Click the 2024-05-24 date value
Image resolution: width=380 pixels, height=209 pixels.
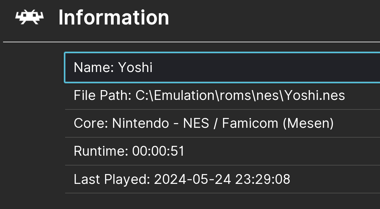click(x=193, y=179)
